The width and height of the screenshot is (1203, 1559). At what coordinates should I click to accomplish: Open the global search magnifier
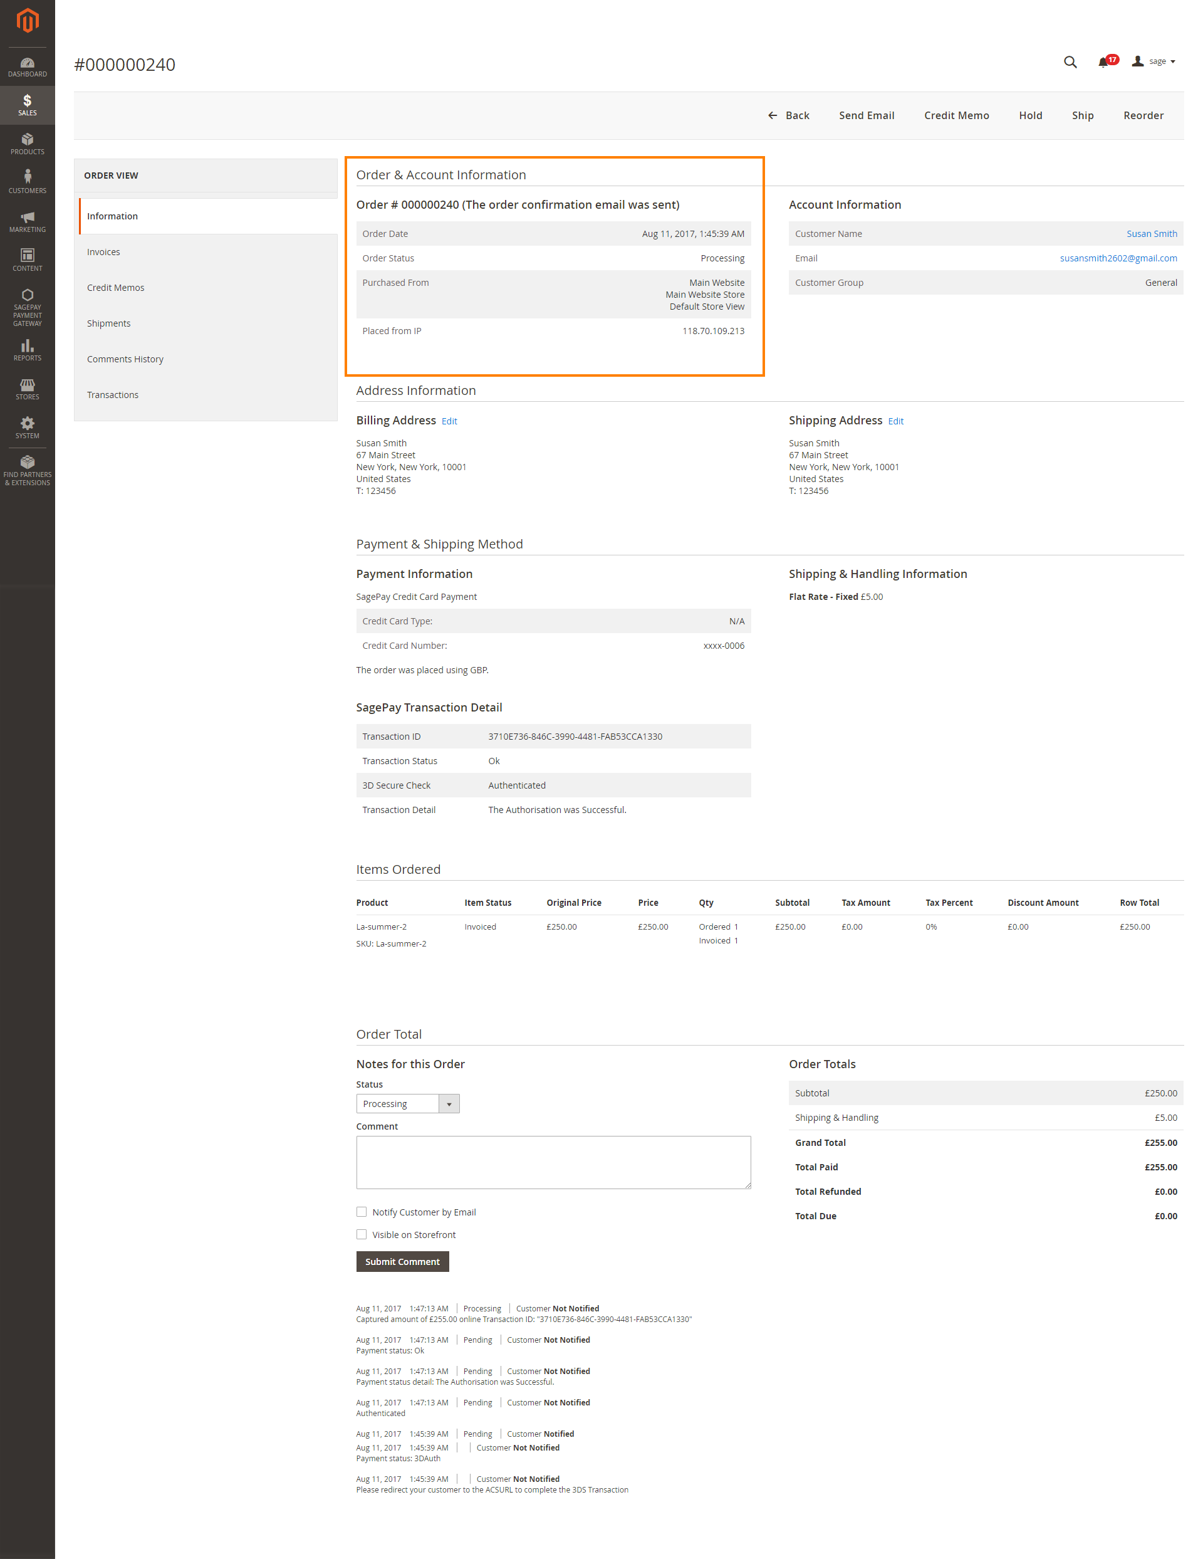pyautogui.click(x=1070, y=62)
